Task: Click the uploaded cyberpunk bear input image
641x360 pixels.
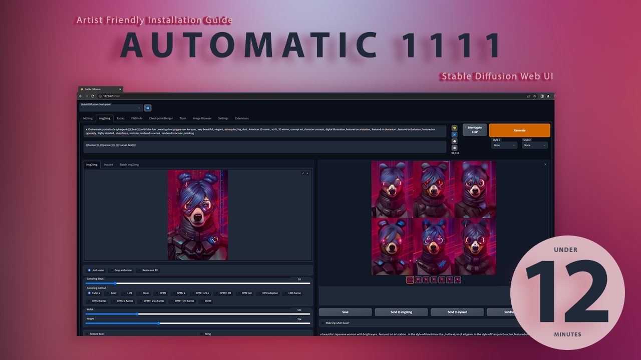Action: coord(198,215)
